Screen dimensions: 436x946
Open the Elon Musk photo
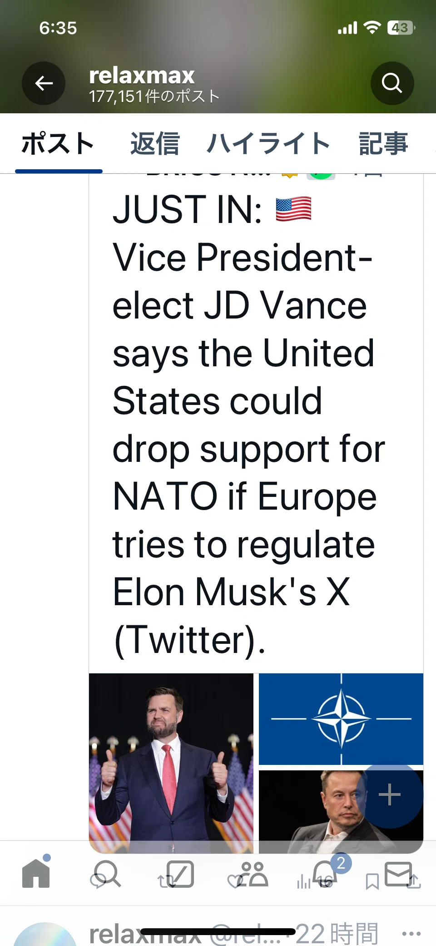[x=341, y=812]
